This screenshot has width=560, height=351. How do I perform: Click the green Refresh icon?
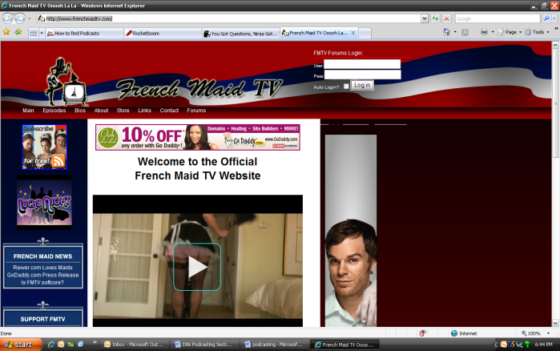click(435, 18)
